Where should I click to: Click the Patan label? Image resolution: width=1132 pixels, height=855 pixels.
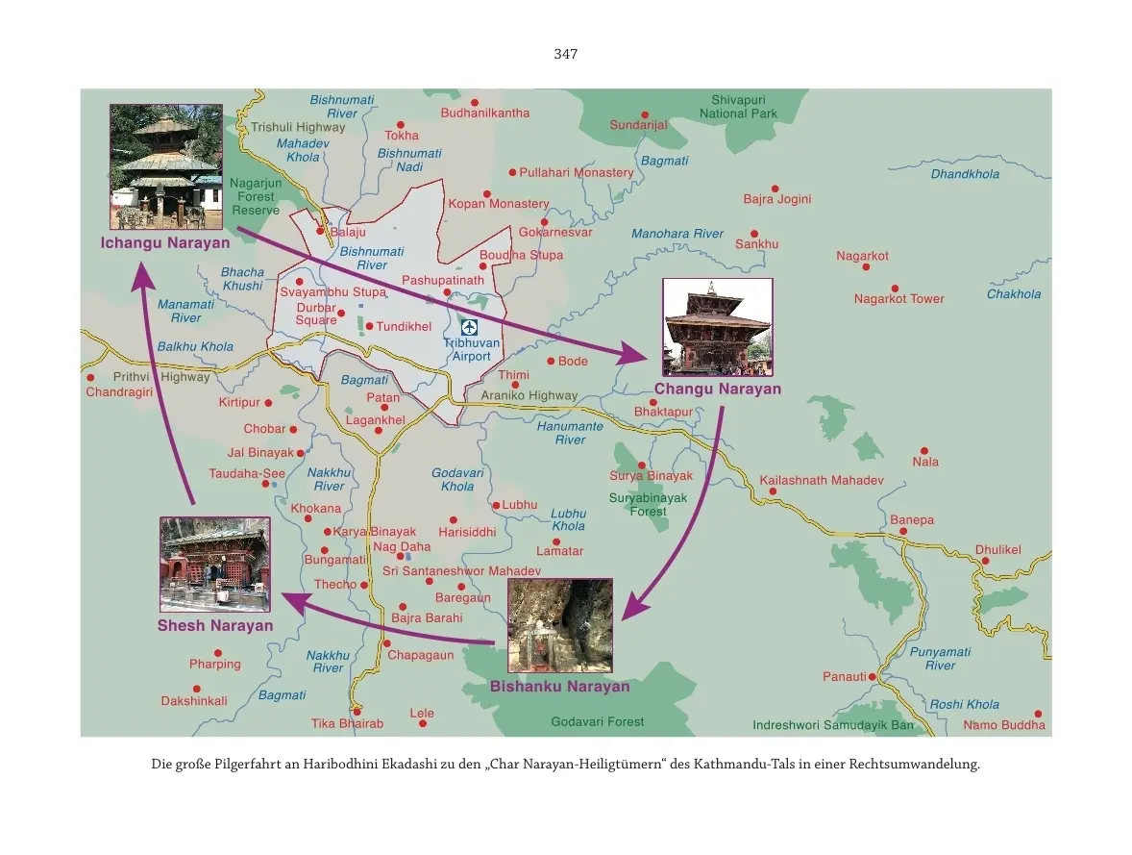382,397
